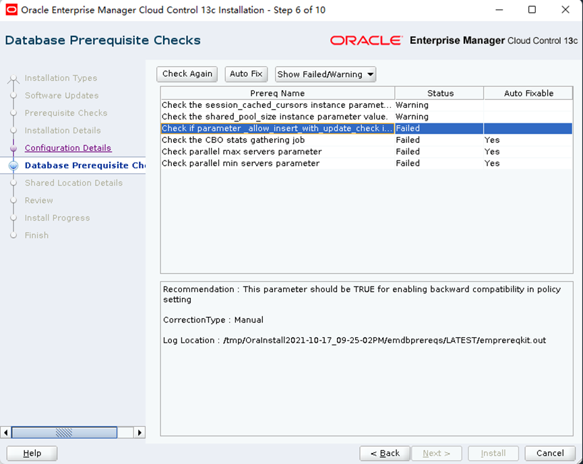Click Software Updates step
583x464 pixels.
click(61, 95)
